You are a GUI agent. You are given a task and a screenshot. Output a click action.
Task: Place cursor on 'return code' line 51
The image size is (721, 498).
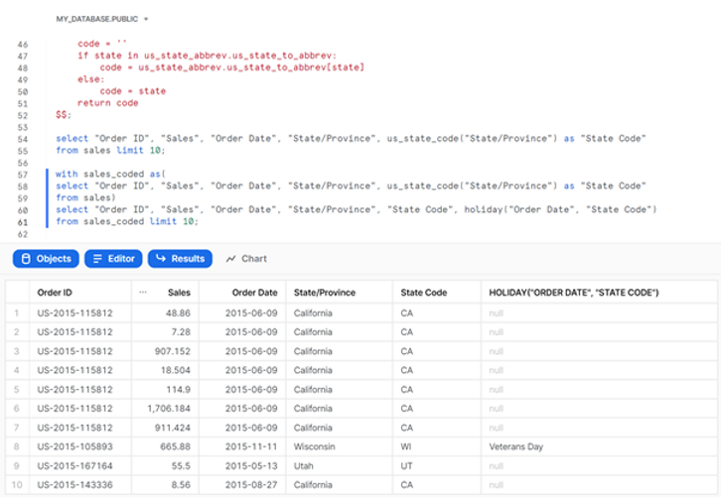(108, 103)
